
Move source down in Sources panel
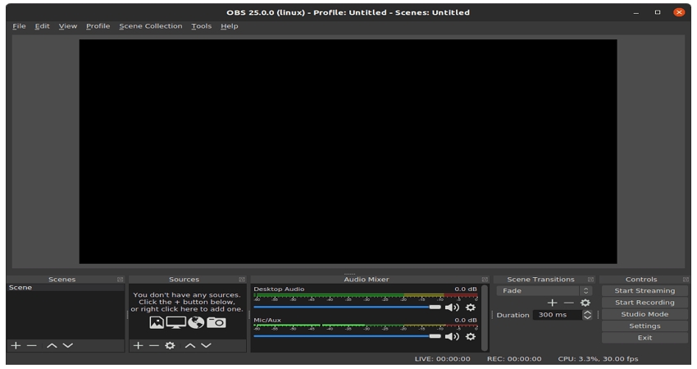[206, 345]
